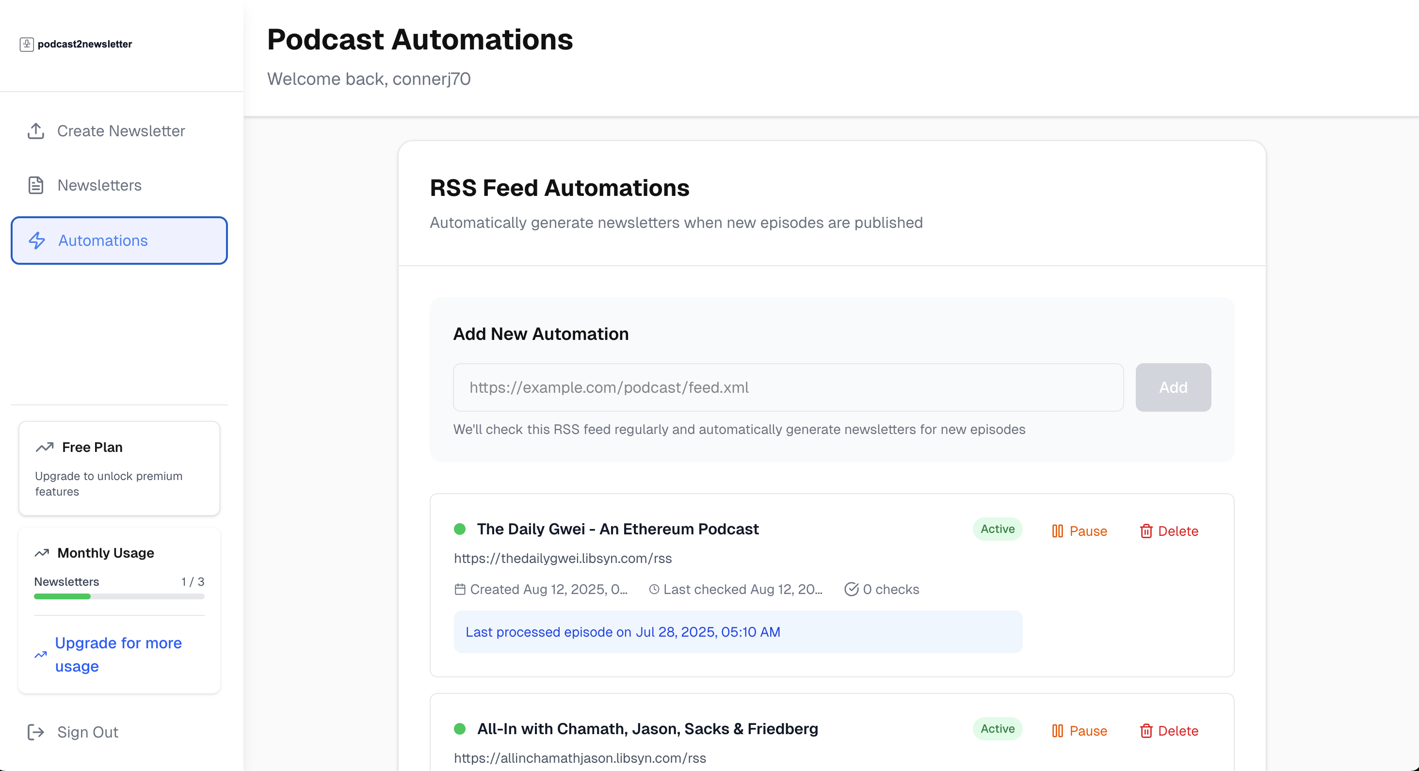Click the Created Aug 12, 2025 text
The image size is (1419, 771).
point(548,590)
